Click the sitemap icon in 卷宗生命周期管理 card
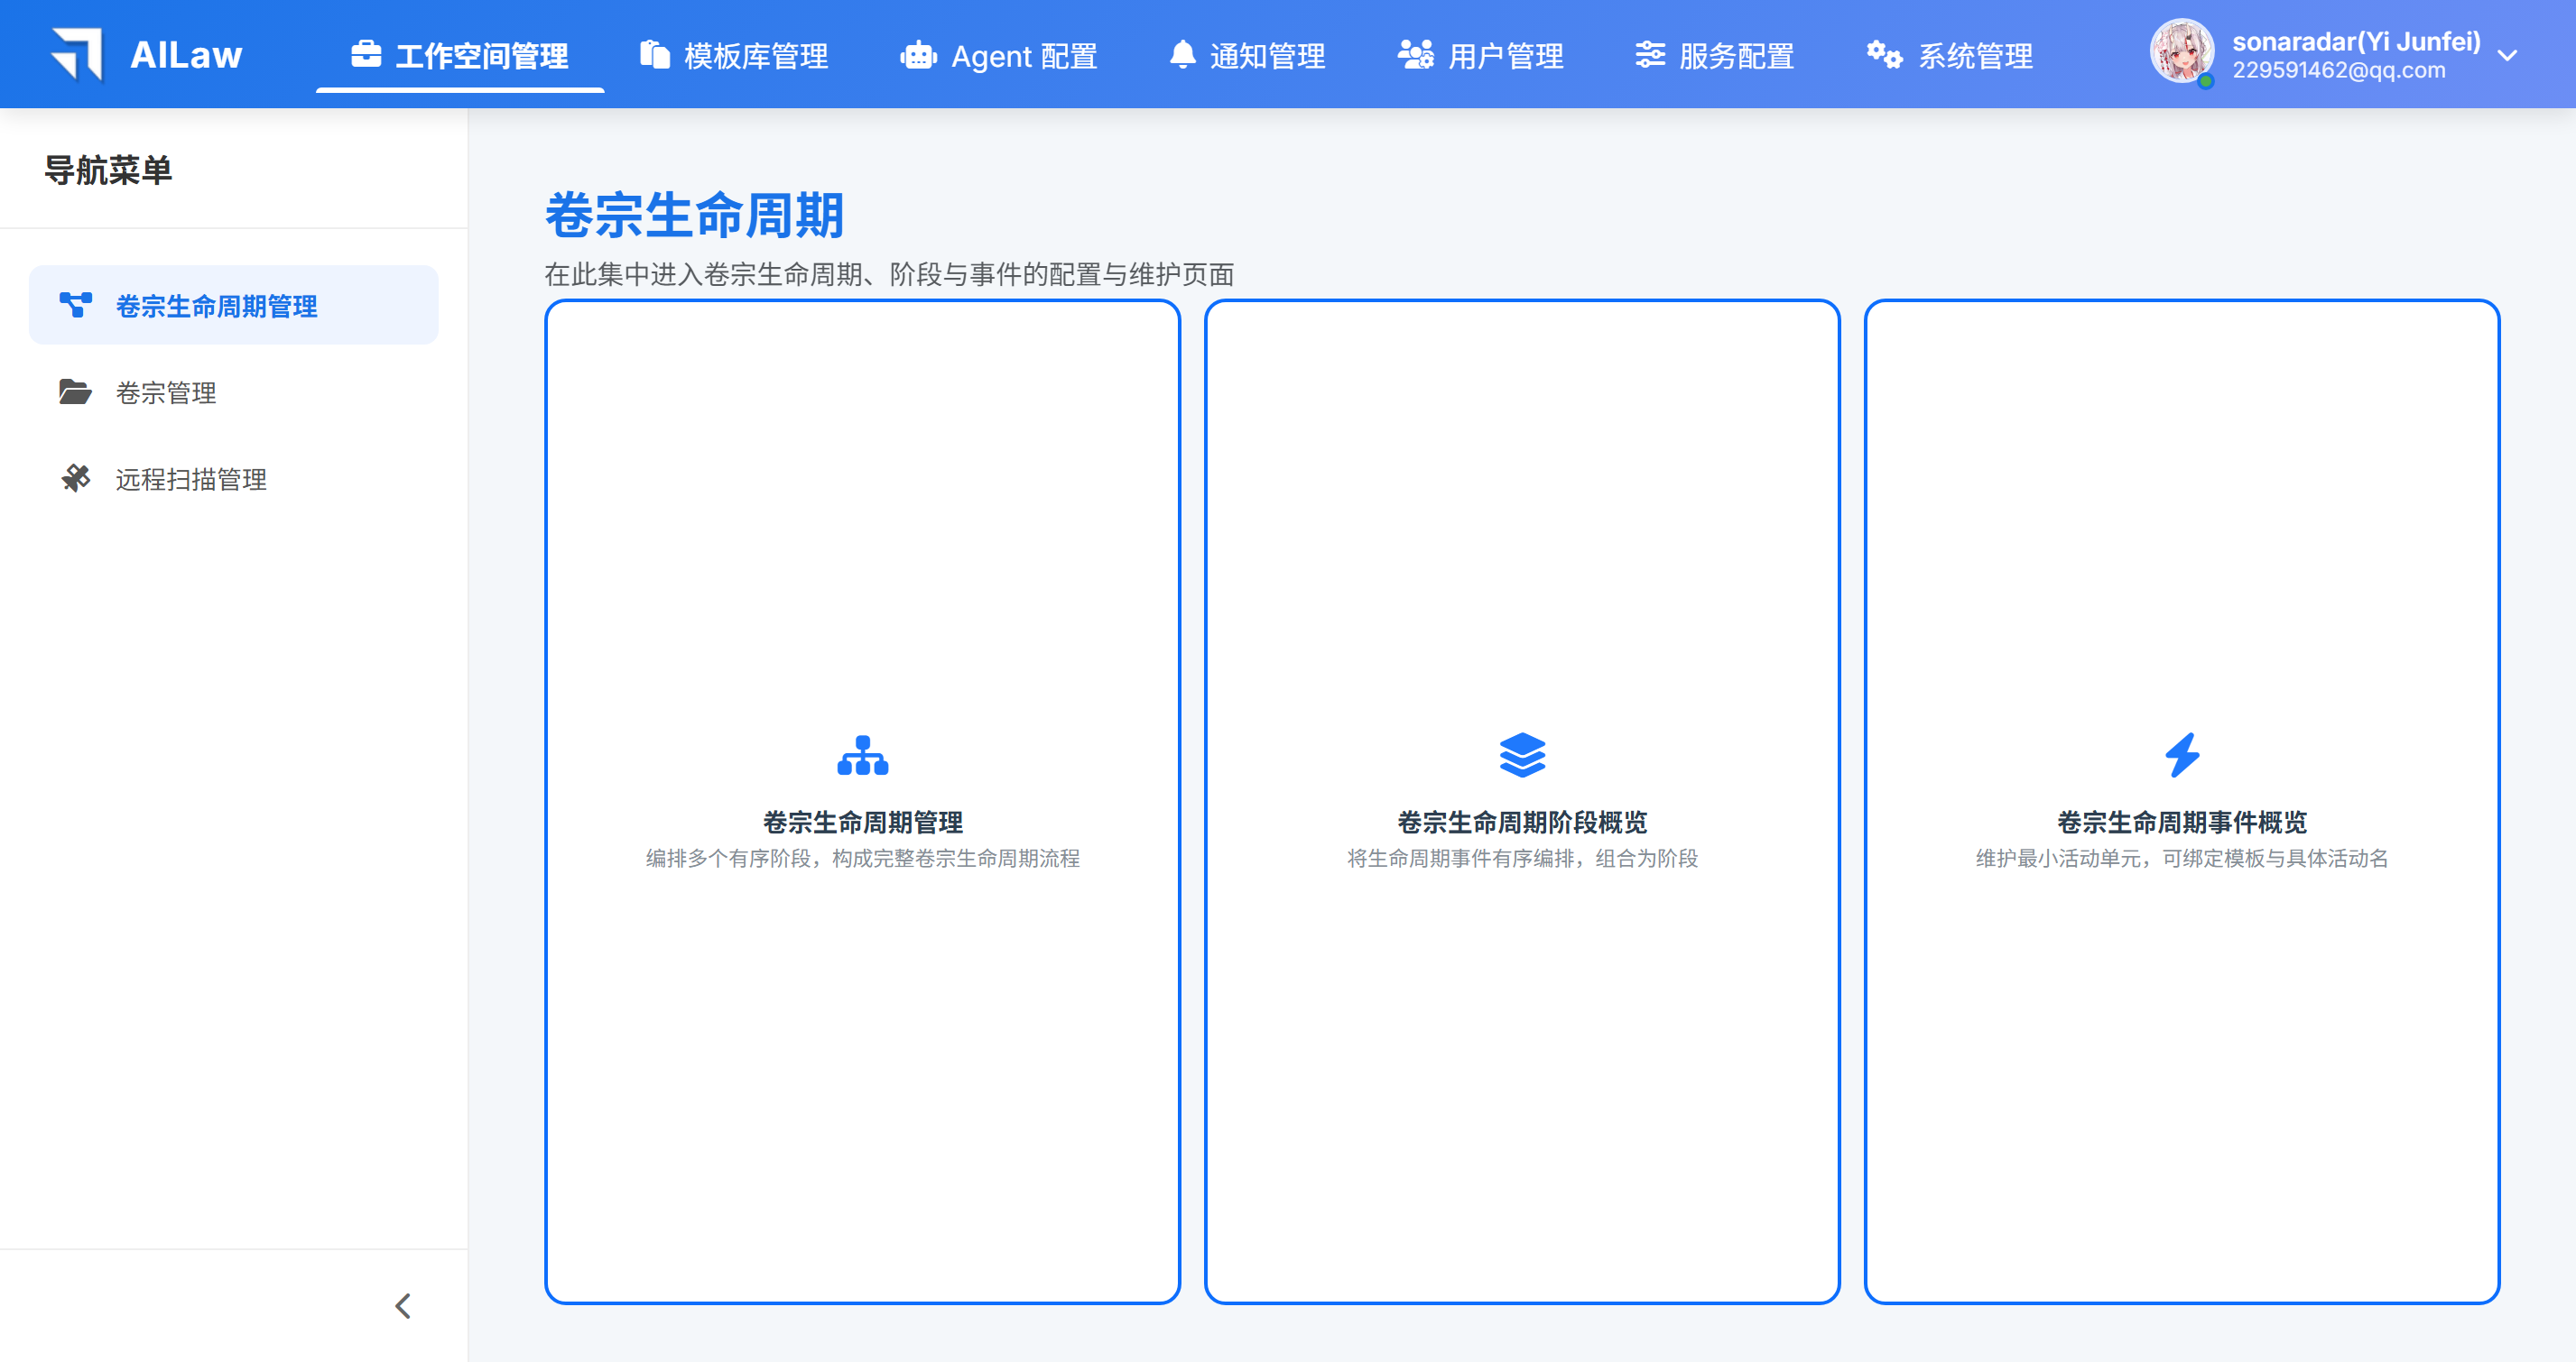 pos(862,756)
